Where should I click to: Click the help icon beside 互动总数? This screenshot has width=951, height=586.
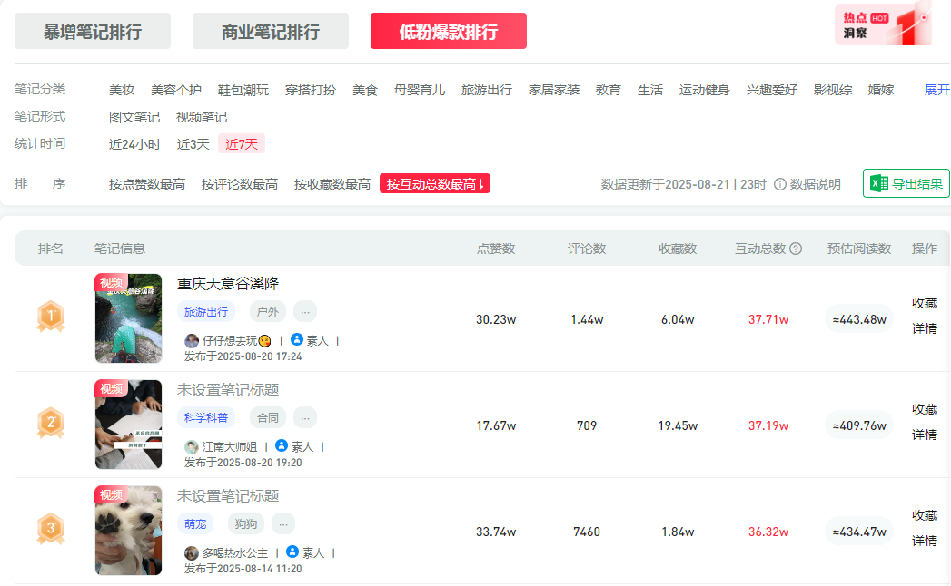click(x=796, y=249)
